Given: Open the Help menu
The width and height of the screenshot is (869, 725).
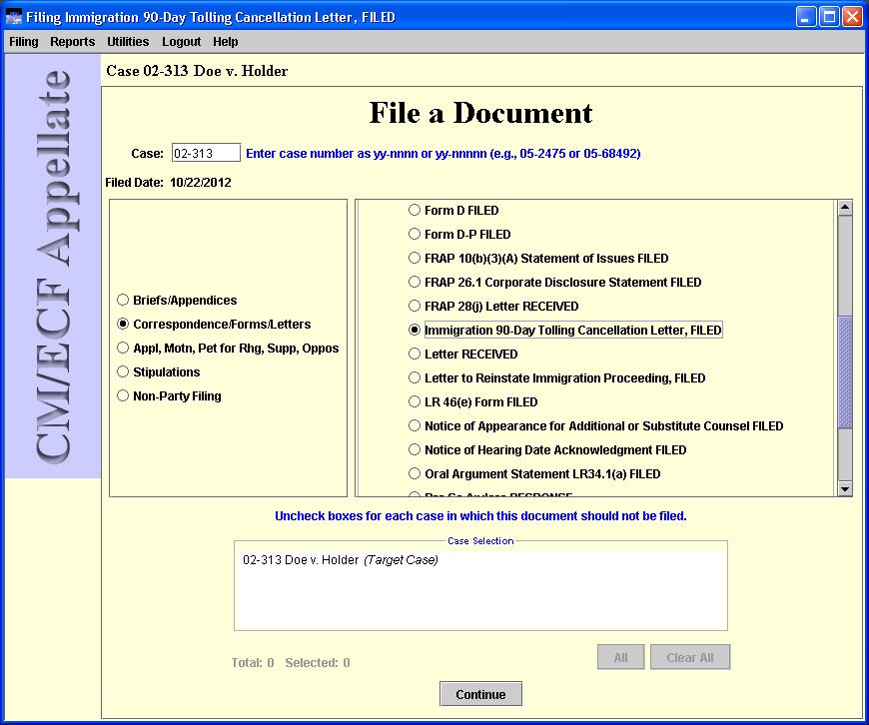Looking at the screenshot, I should tap(226, 42).
